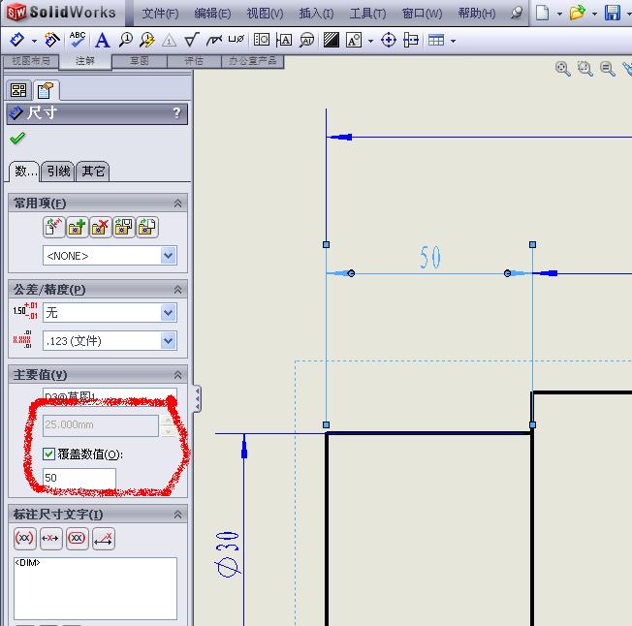This screenshot has height=626, width=632.
Task: Collapse the 标注尺寸文字(I) section
Action: coord(177,515)
